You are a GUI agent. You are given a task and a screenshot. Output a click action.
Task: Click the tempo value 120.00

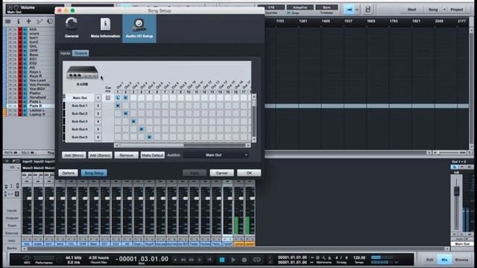click(359, 258)
